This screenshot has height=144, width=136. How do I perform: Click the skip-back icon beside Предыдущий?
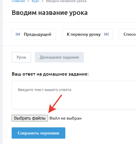pos(18,34)
